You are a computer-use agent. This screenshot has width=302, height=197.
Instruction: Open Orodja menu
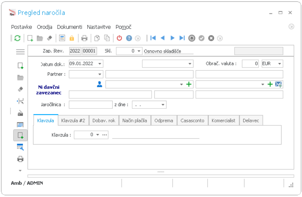click(44, 27)
